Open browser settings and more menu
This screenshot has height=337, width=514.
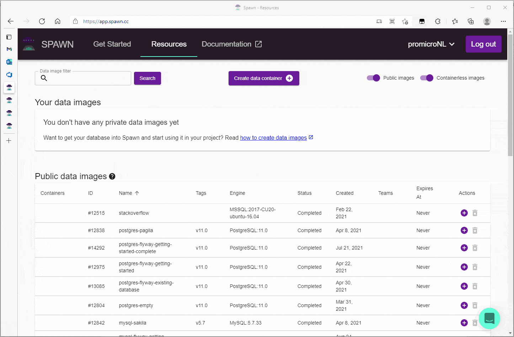click(503, 21)
